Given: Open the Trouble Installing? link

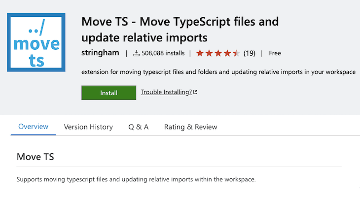Looking at the screenshot, I should tap(166, 92).
